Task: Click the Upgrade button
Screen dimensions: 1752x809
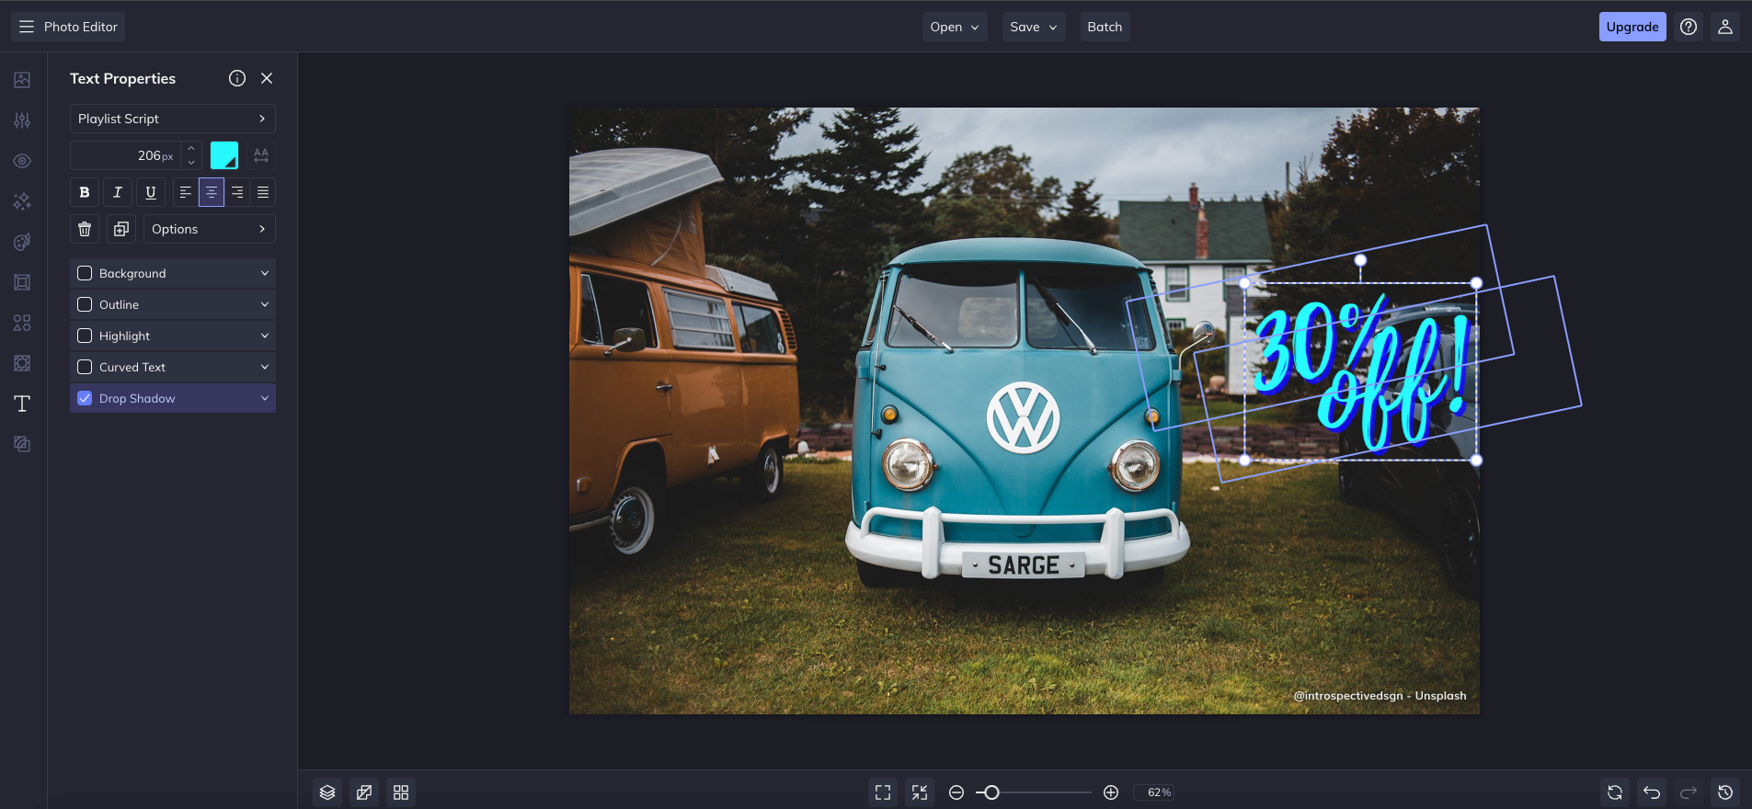Action: click(1632, 27)
